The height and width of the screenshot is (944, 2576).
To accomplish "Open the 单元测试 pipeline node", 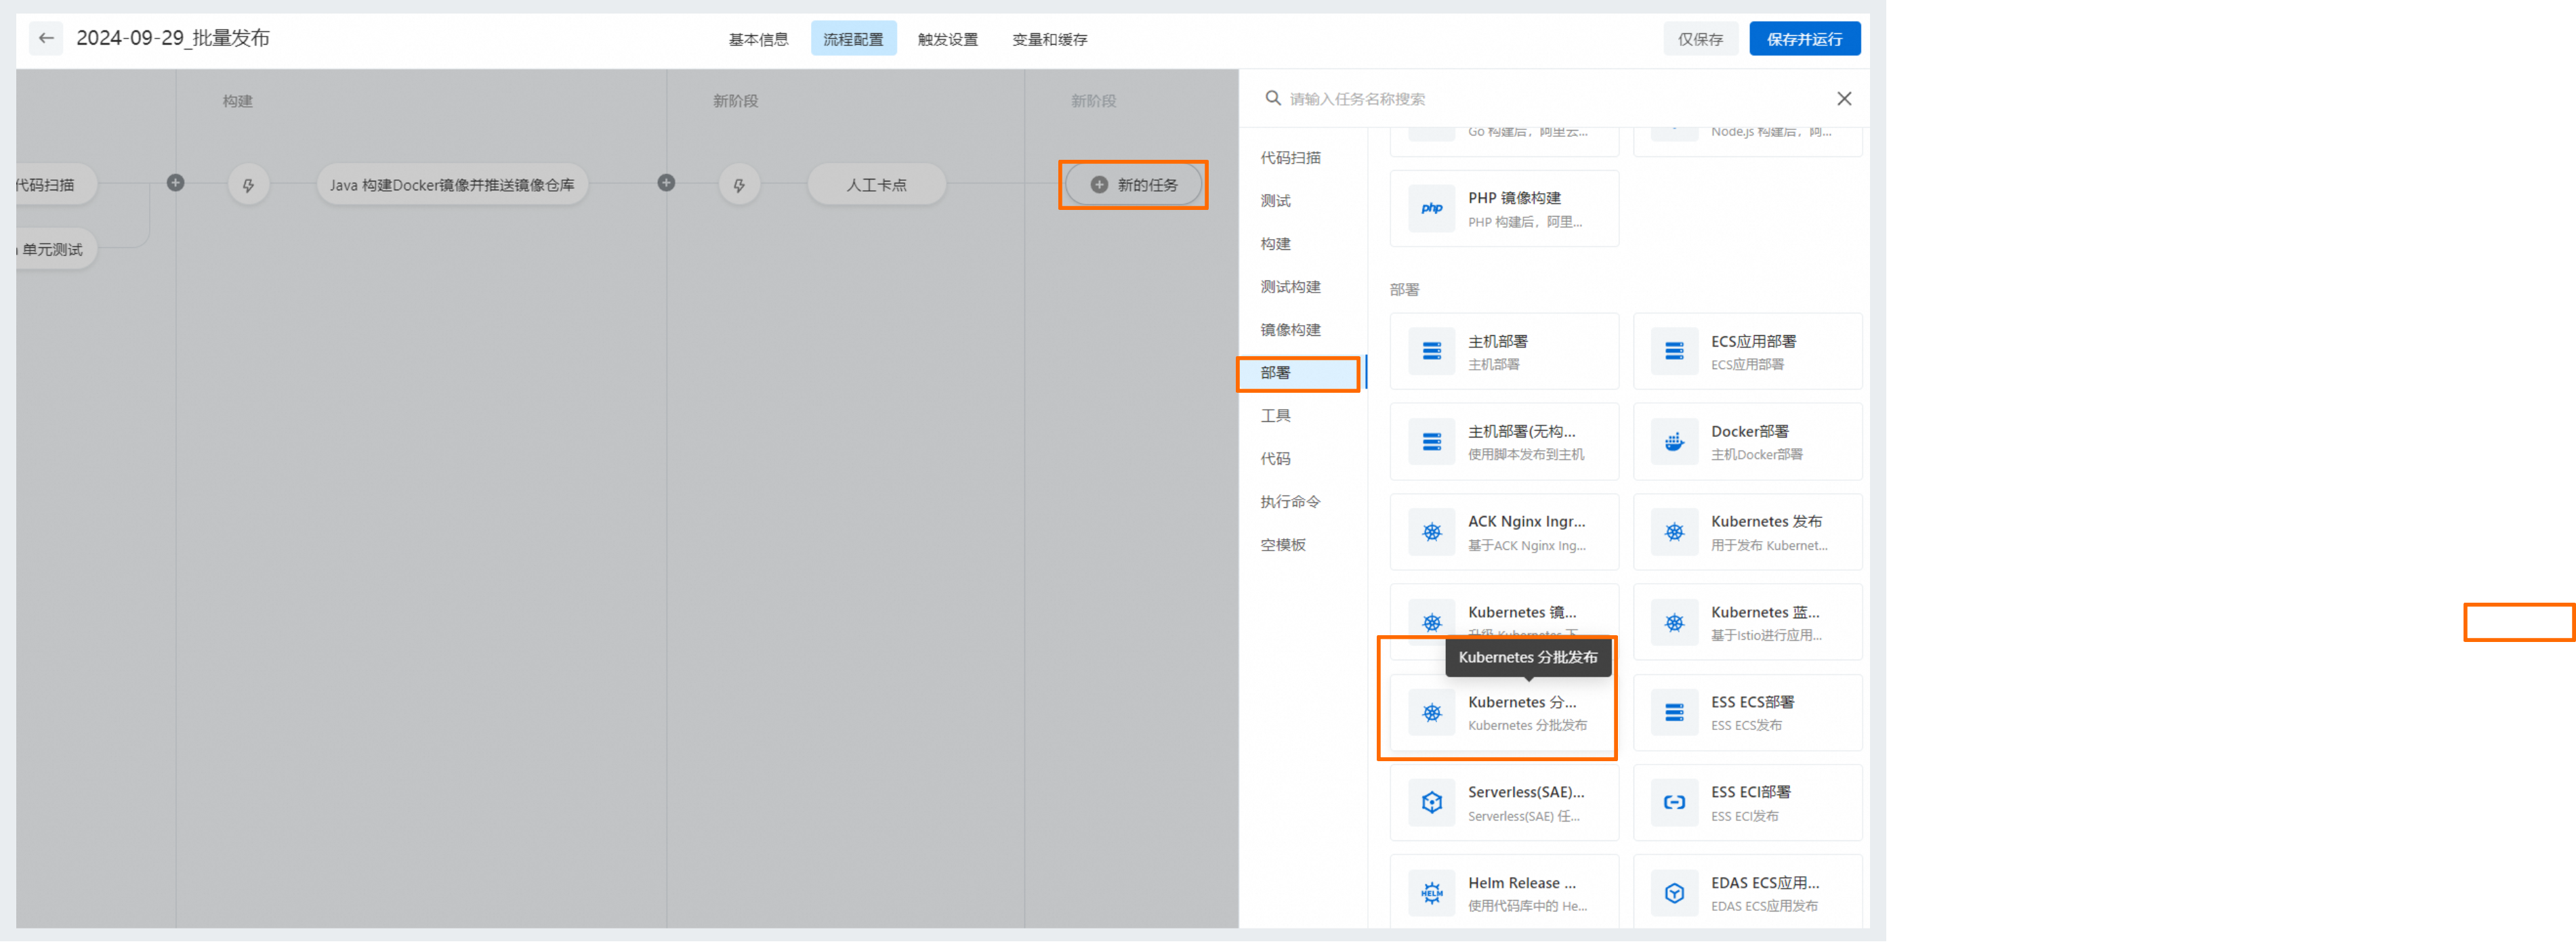I will click(x=55, y=250).
